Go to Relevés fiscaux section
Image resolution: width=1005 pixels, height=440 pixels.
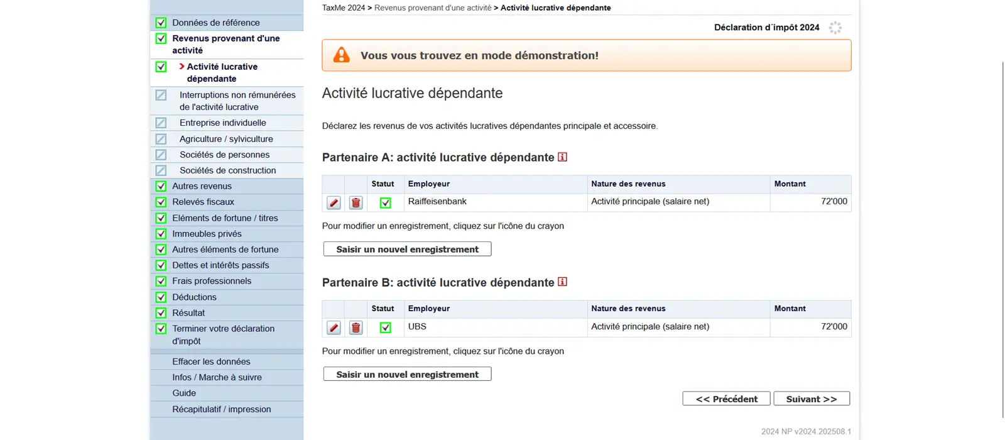point(203,202)
